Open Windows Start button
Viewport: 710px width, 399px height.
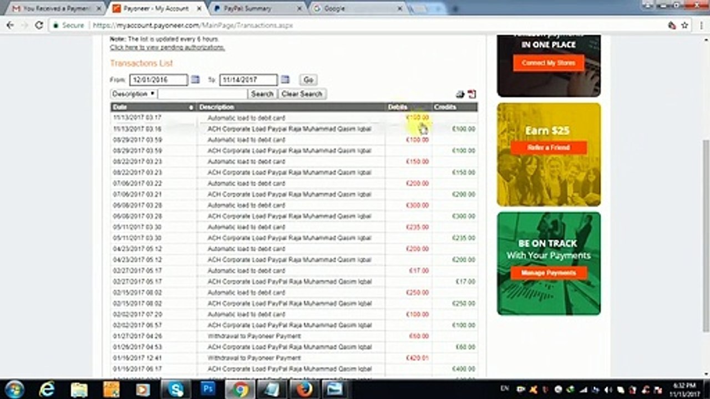[14, 390]
